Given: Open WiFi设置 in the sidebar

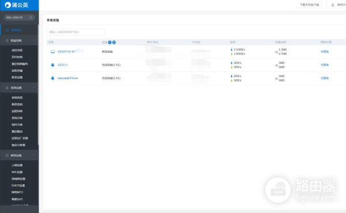Looking at the screenshot, I should point(17,172).
